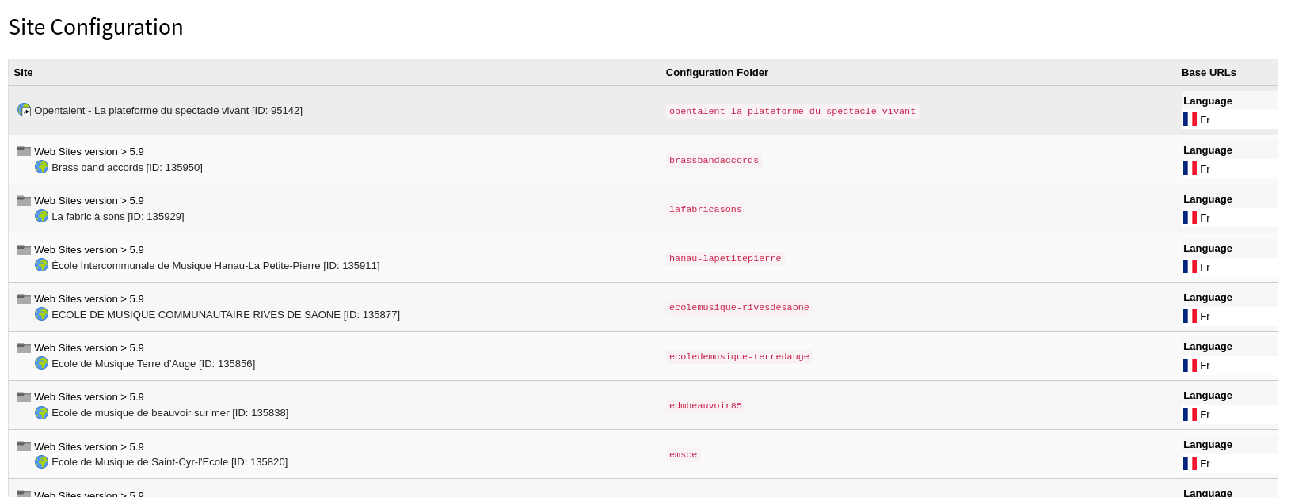This screenshot has height=497, width=1291.
Task: Click the globe icon for Rives de Saone
Action: 42,314
